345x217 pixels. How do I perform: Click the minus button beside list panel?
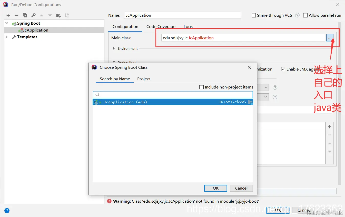(330, 135)
